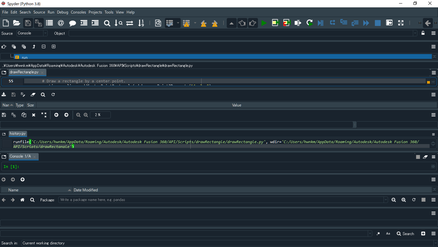The width and height of the screenshot is (438, 247).
Task: Open the Debug menu
Action: click(62, 12)
